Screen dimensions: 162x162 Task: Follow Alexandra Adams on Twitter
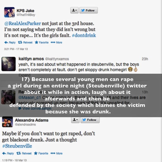tap(90, 120)
